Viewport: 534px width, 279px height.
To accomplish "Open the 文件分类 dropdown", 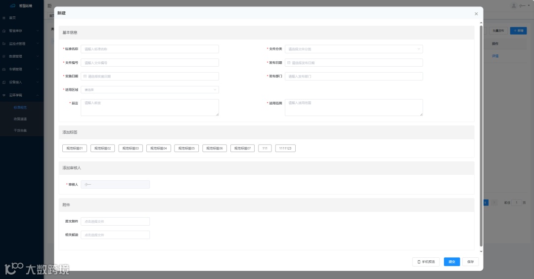I will click(354, 49).
